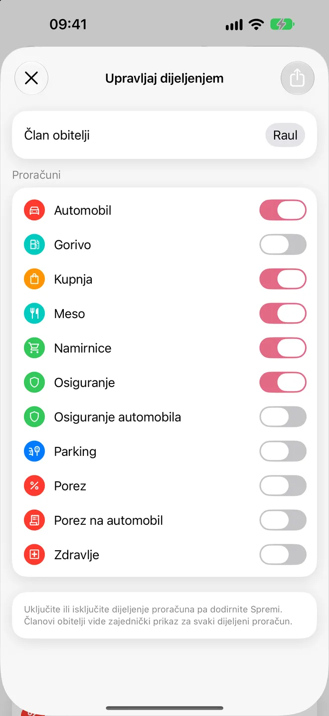Disable sharing for Automobil budget

pos(283,210)
